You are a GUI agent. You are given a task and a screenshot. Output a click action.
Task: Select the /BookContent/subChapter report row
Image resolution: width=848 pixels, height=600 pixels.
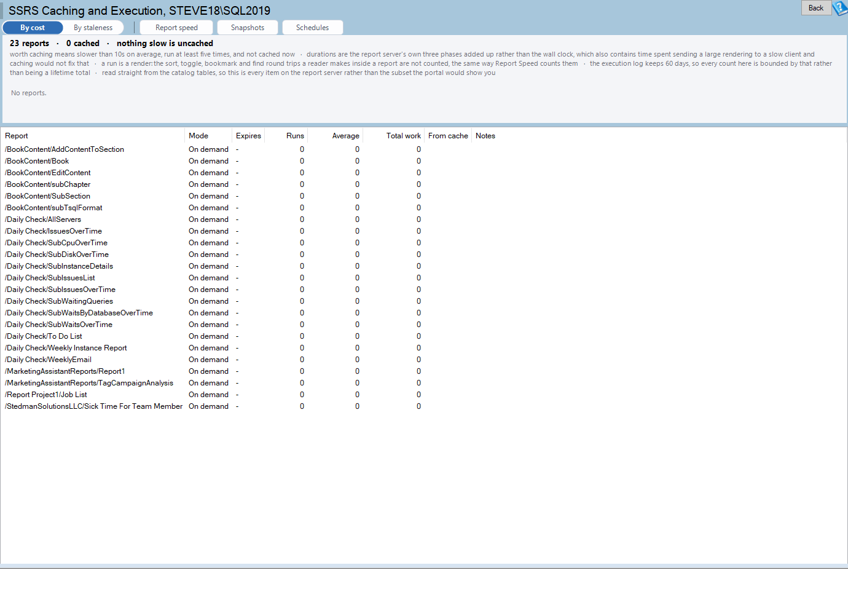424,184
